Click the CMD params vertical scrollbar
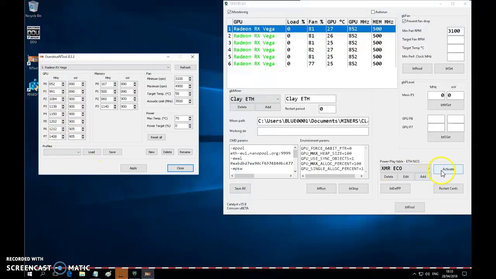 (295, 159)
